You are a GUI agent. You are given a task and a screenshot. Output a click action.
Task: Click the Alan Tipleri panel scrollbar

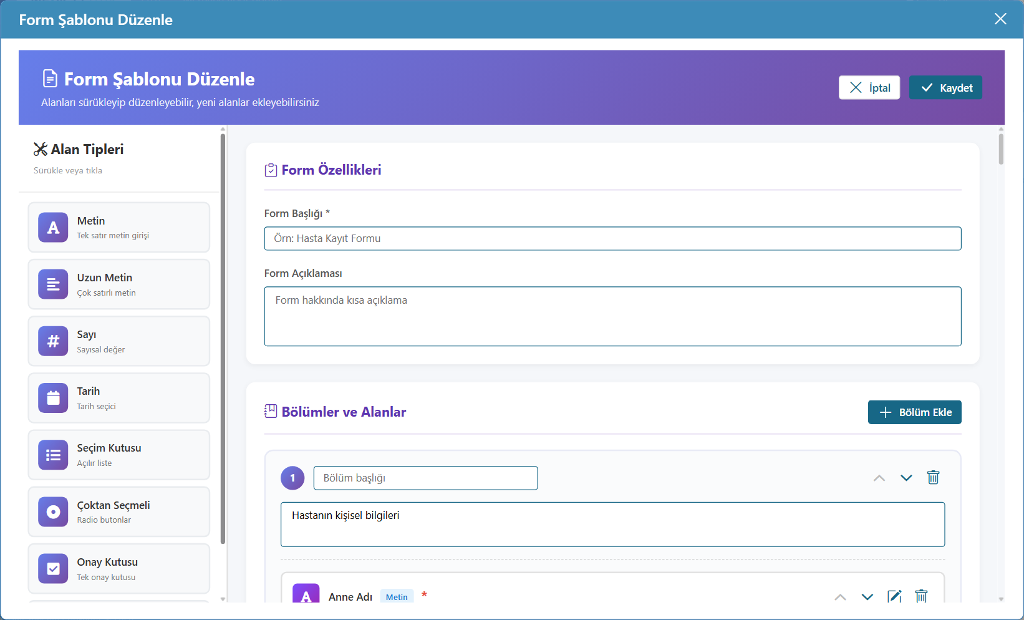pyautogui.click(x=223, y=339)
